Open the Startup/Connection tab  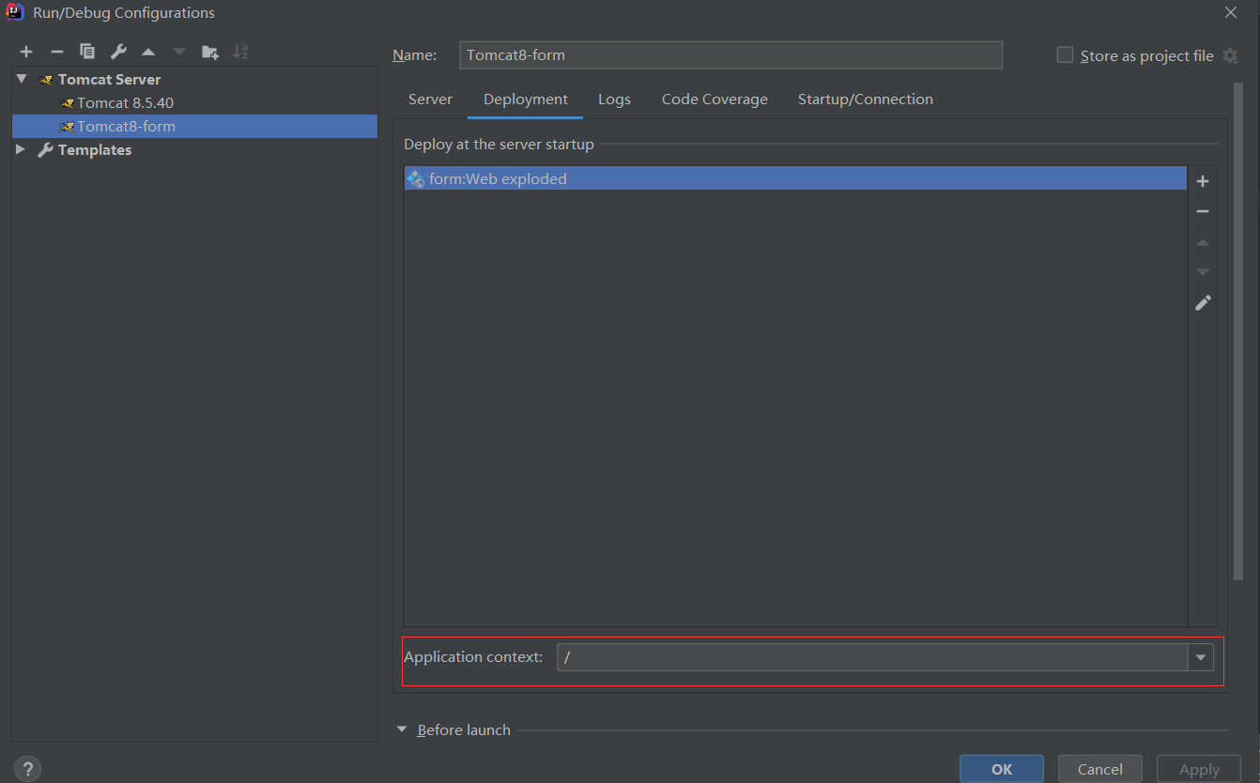pos(866,100)
